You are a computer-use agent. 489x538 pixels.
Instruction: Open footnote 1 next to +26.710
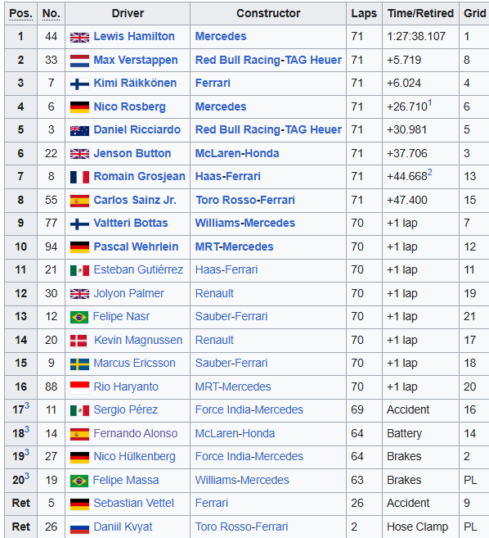(430, 102)
